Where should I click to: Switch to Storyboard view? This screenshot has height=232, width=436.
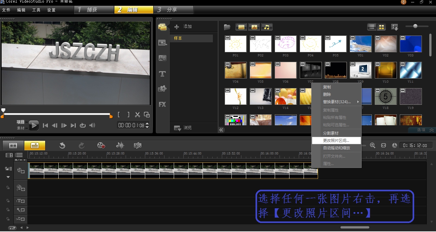tap(13, 145)
